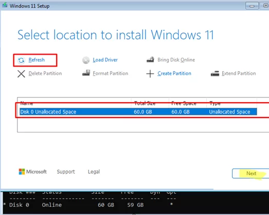The width and height of the screenshot is (269, 215).
Task: Open the Legal link
Action: tap(94, 172)
